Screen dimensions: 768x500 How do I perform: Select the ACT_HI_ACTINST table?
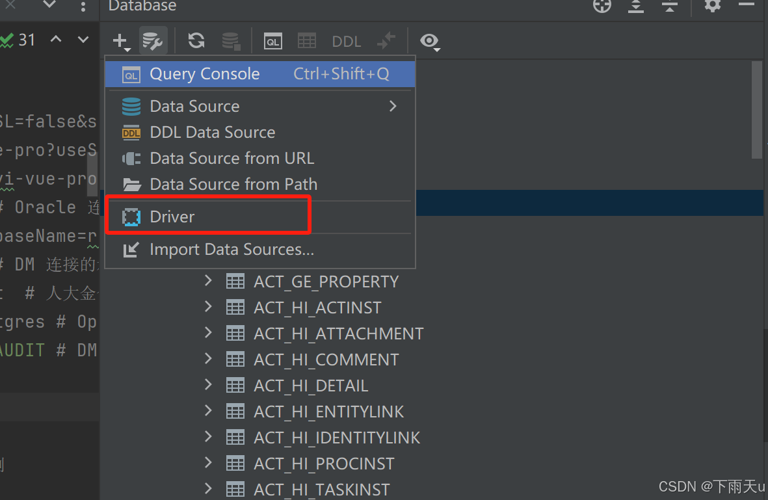317,308
